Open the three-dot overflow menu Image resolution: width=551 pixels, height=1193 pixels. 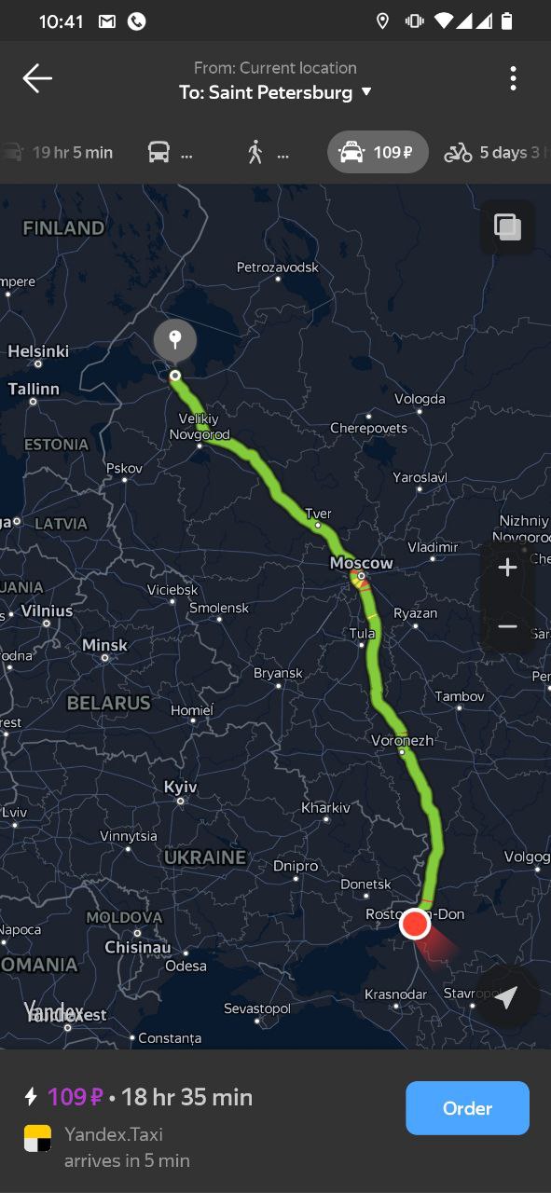[x=513, y=78]
